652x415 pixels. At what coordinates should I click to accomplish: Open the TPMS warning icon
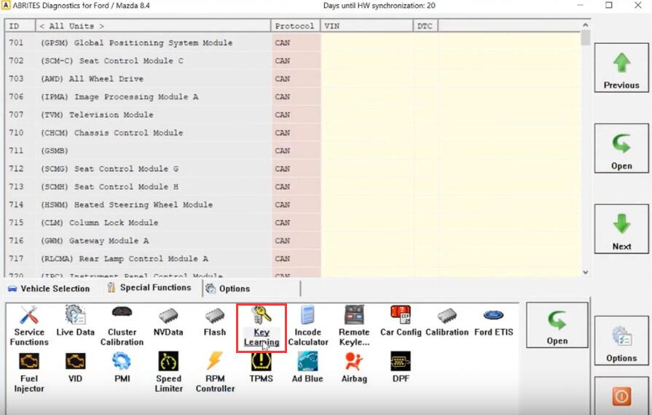click(261, 368)
